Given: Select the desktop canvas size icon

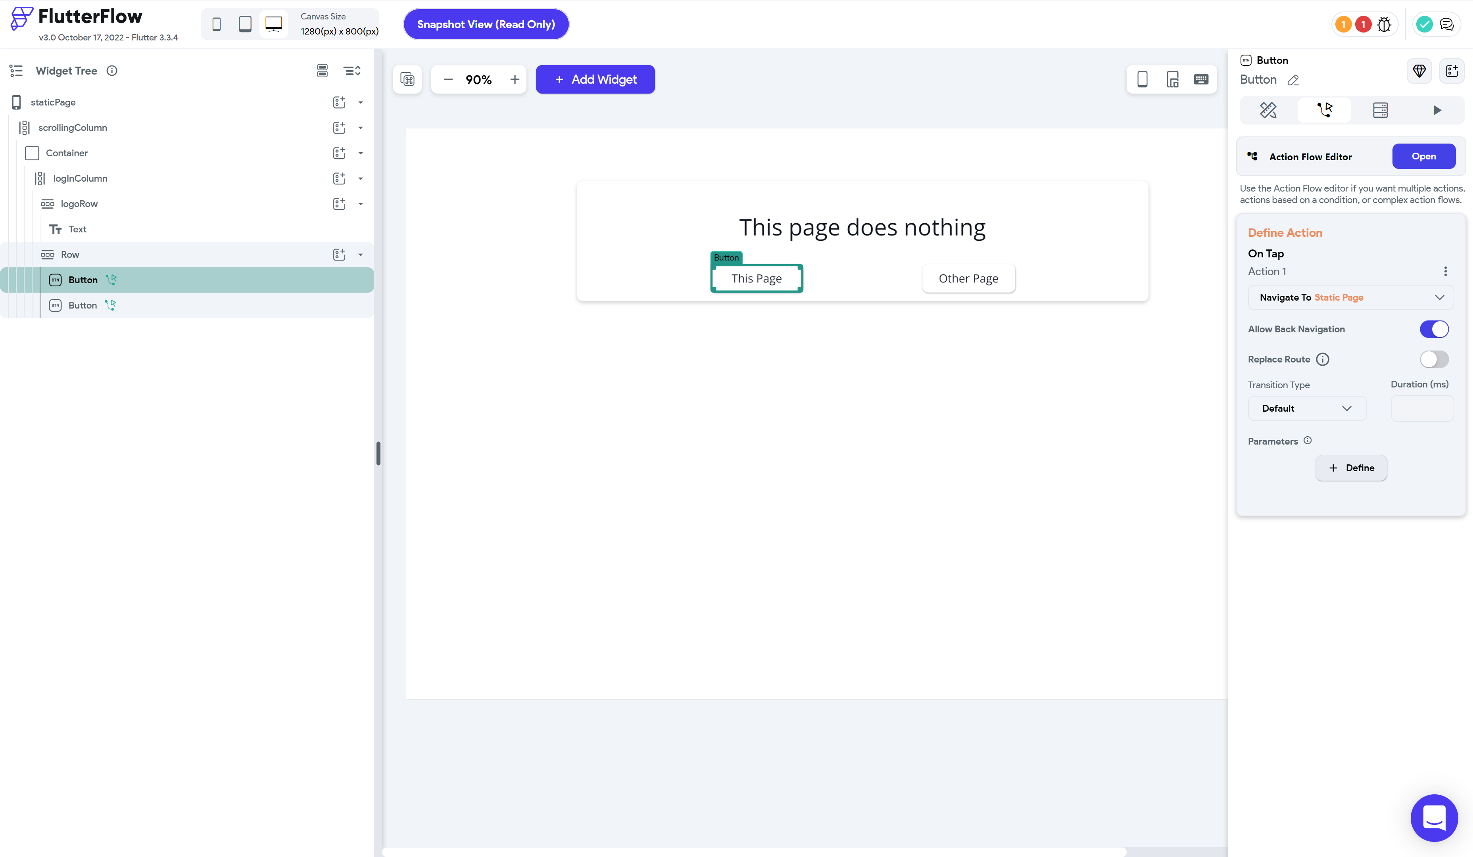Looking at the screenshot, I should coord(274,24).
